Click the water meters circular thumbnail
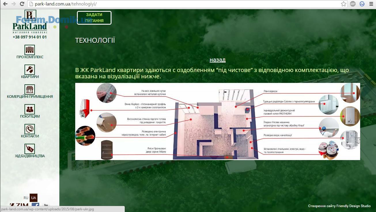The height and width of the screenshot is (212, 376). (x=328, y=150)
